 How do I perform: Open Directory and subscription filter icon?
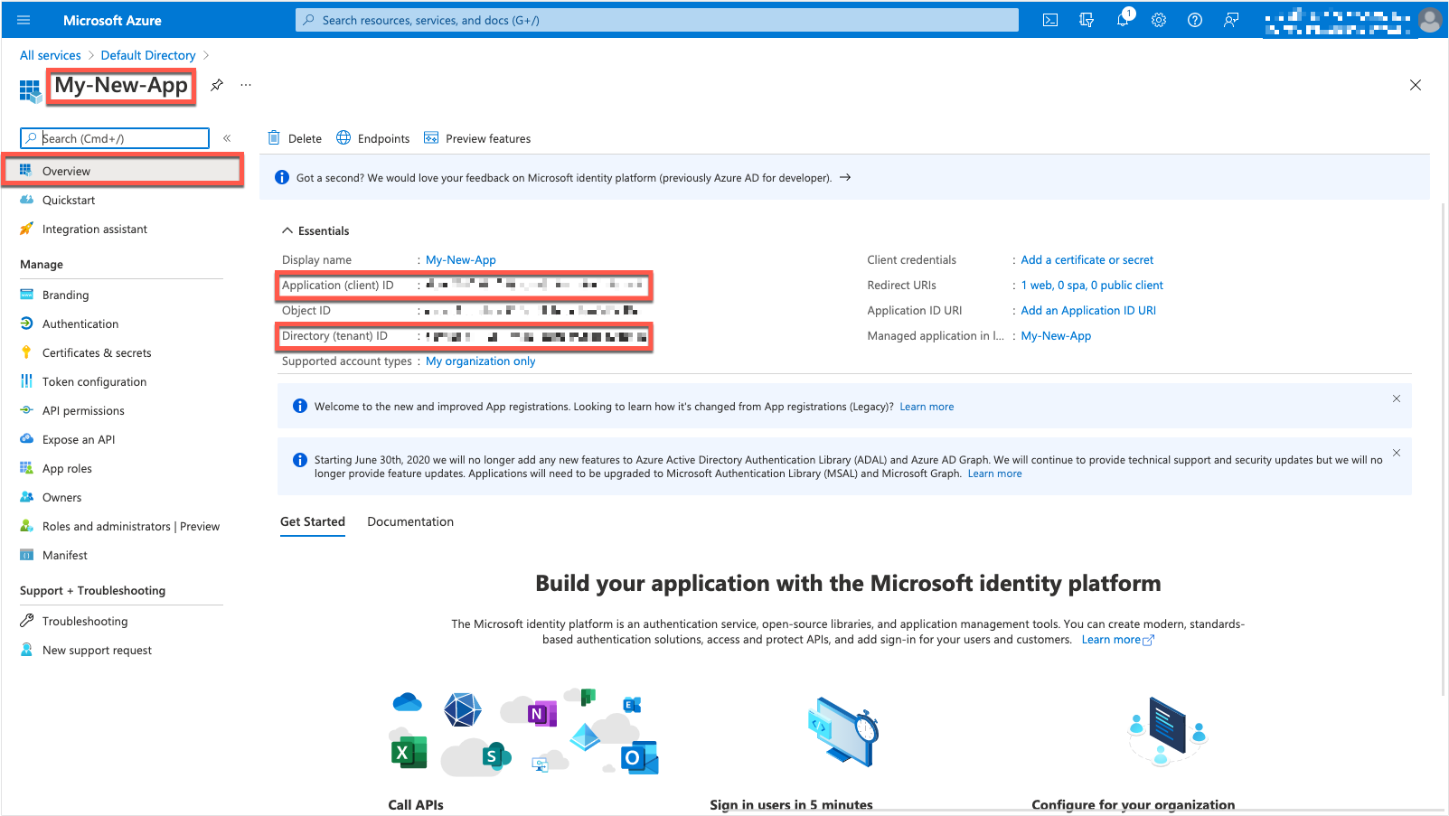[x=1087, y=20]
